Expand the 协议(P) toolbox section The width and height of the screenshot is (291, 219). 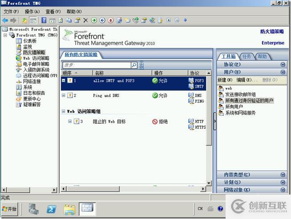(283, 65)
